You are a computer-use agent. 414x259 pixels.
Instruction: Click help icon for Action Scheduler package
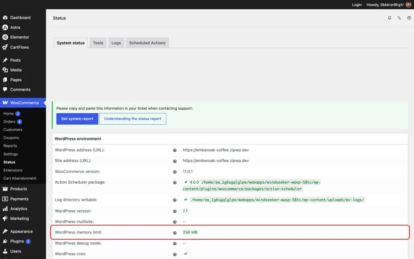point(175,183)
